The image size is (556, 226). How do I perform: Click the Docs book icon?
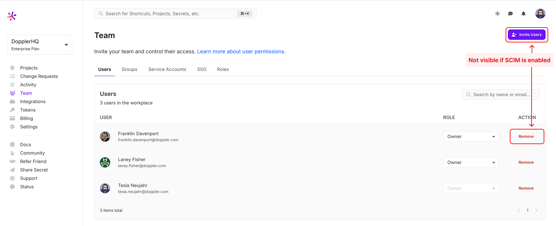point(12,144)
